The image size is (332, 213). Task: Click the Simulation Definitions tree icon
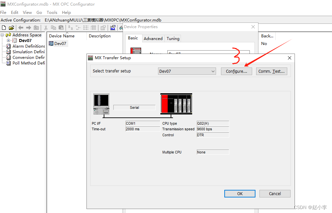click(x=9, y=52)
